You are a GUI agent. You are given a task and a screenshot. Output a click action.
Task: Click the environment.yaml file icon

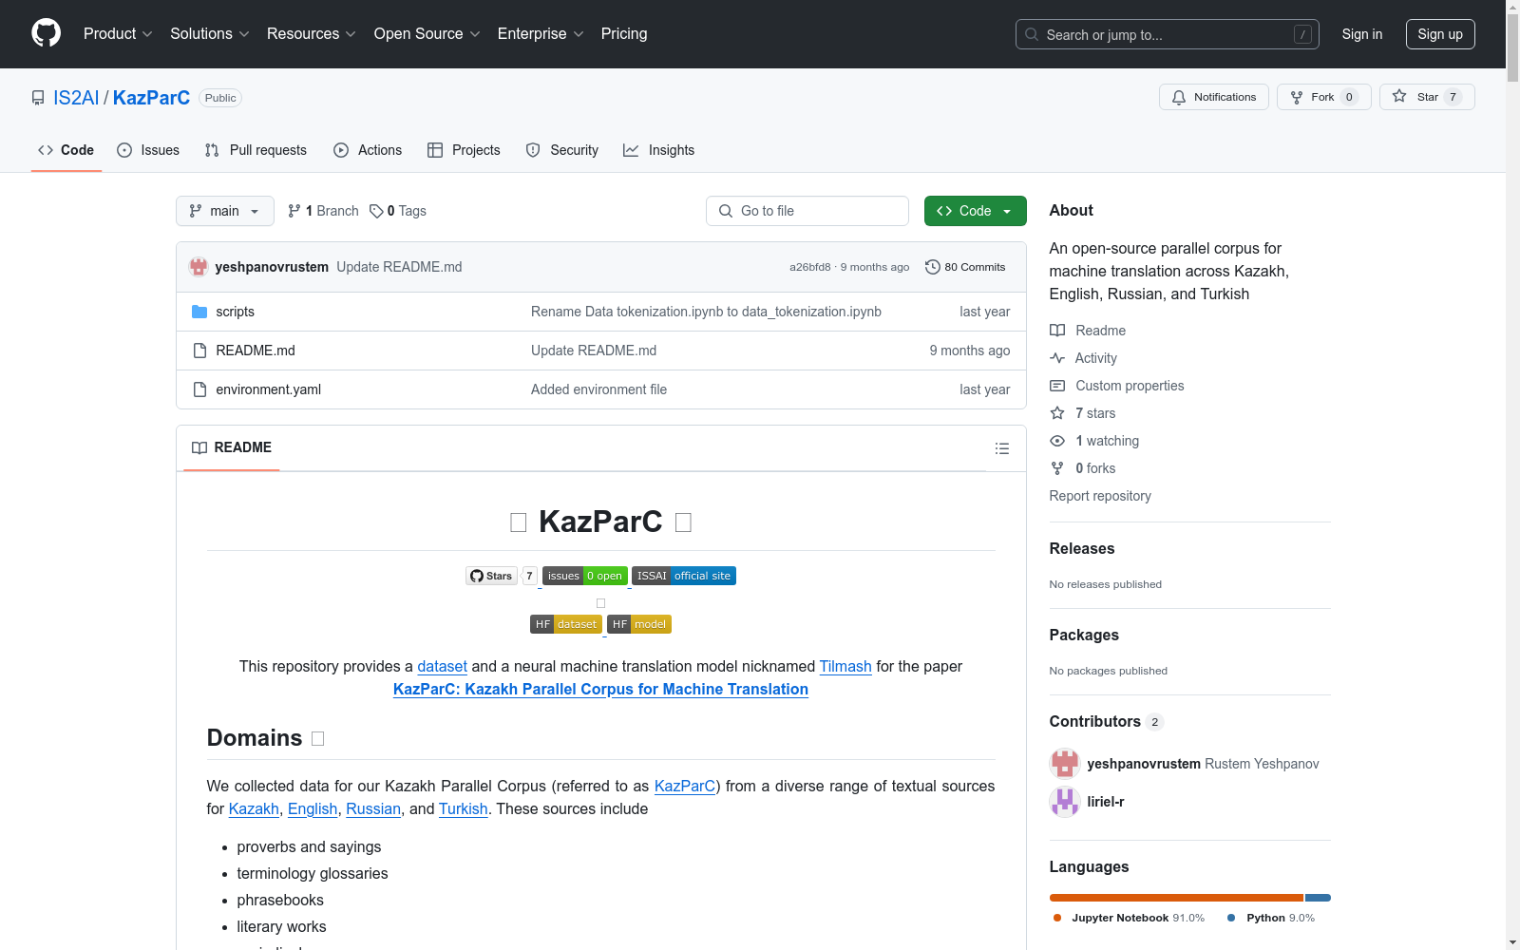199,389
